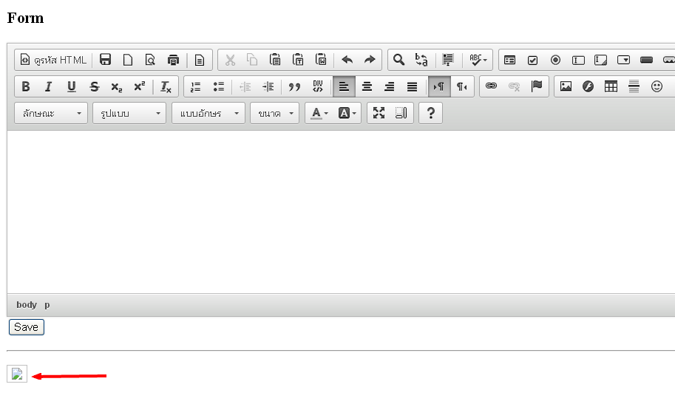Insert an image
This screenshot has height=404, width=675.
click(x=566, y=86)
